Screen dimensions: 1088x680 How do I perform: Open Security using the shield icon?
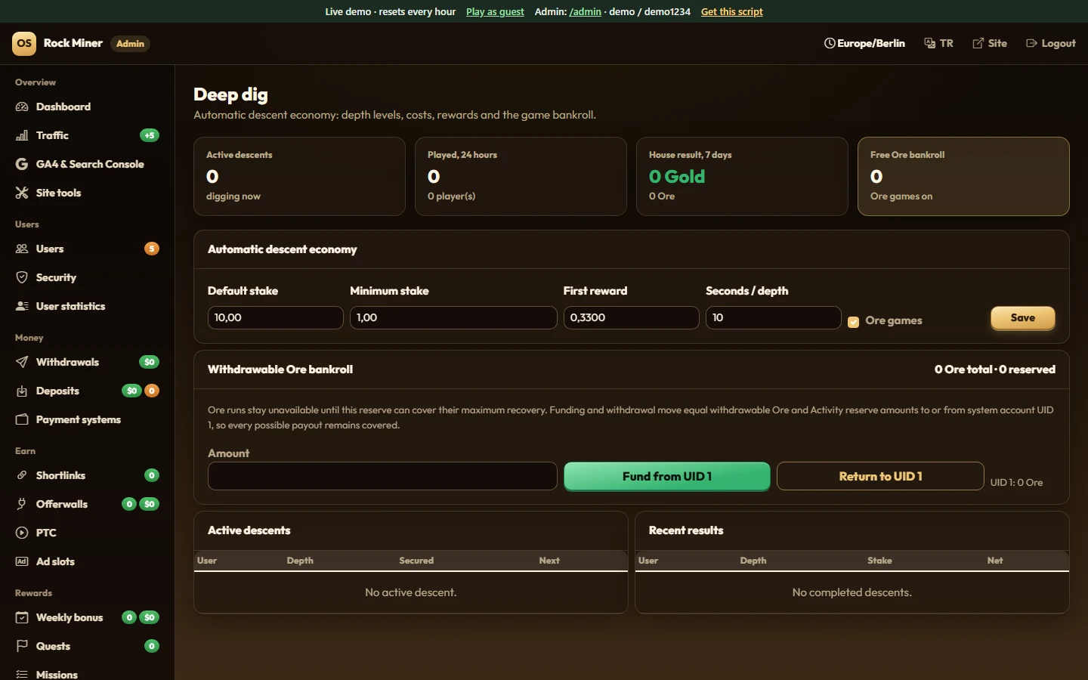[x=22, y=277]
